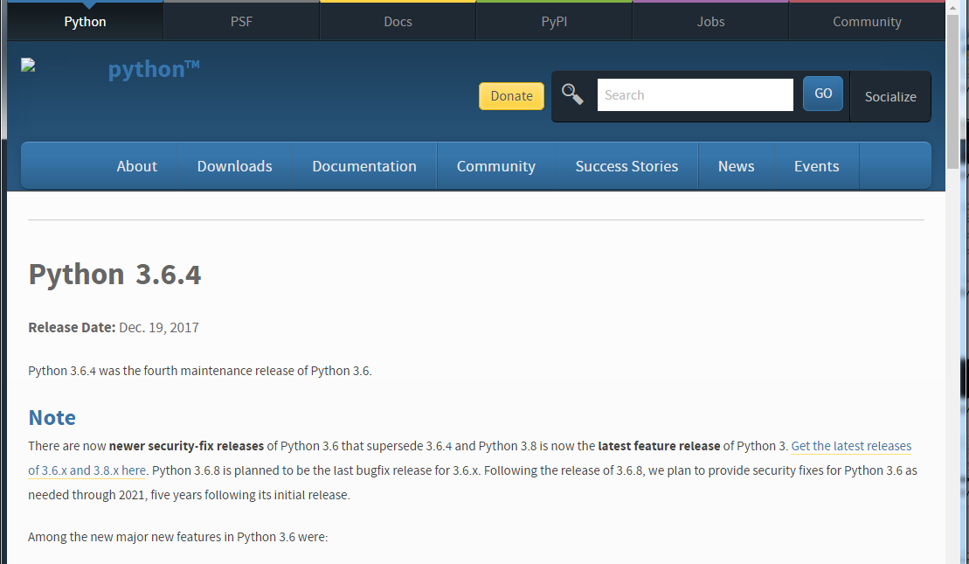This screenshot has width=969, height=564.
Task: Open the Downloads navigation menu
Action: [x=235, y=166]
